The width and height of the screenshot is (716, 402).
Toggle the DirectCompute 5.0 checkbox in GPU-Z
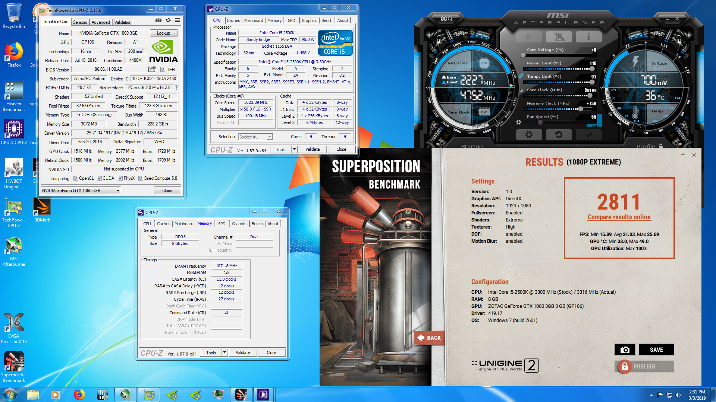pos(141,178)
